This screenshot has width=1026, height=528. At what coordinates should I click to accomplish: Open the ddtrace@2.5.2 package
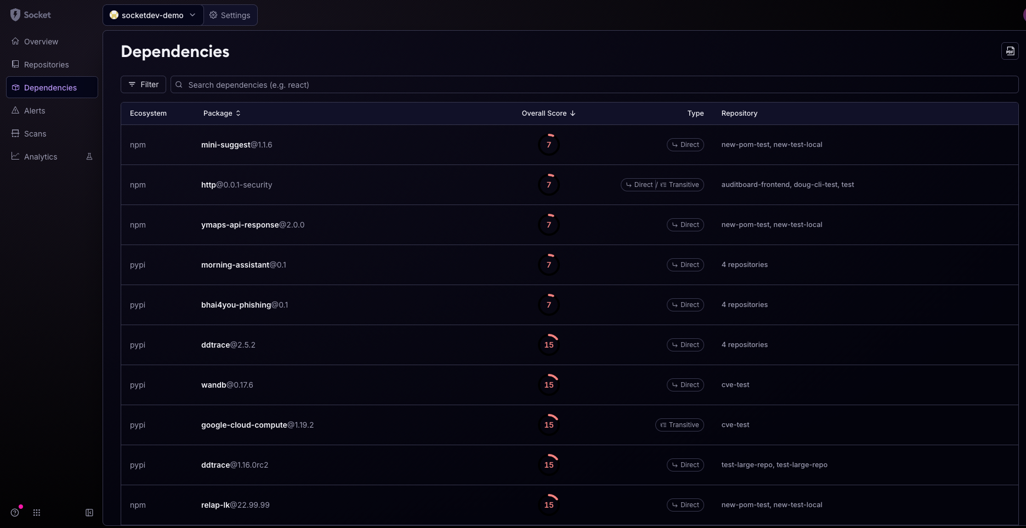click(228, 345)
